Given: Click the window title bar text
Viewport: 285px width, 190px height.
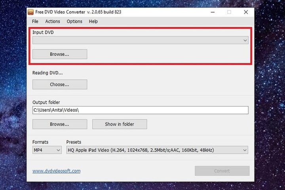Looking at the screenshot, I should (x=78, y=12).
